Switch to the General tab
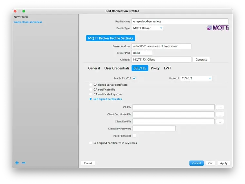This screenshot has height=184, width=245. click(94, 68)
